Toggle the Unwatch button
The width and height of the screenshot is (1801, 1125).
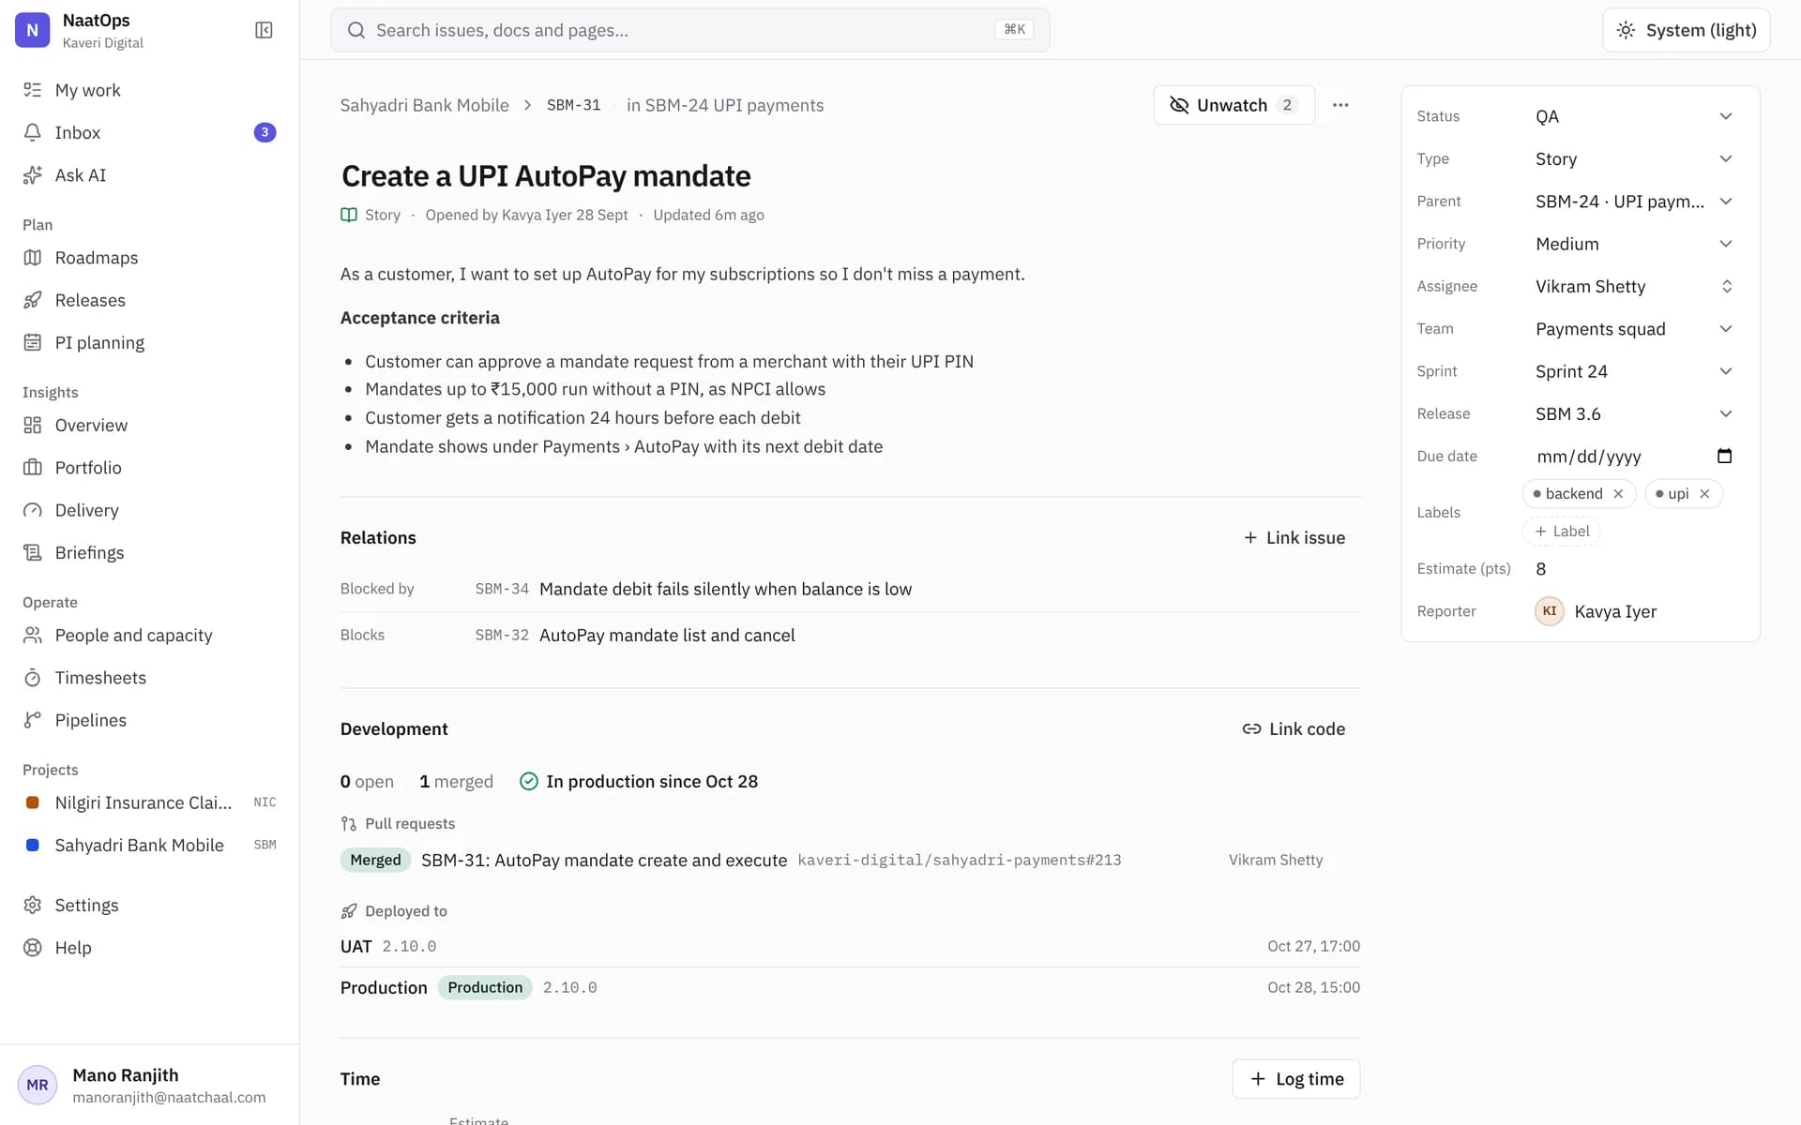click(x=1233, y=105)
